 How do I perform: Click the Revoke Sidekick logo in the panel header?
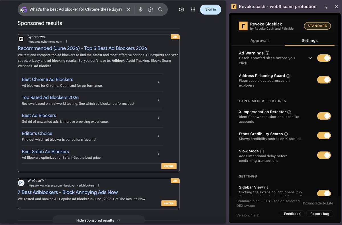pos(243,26)
